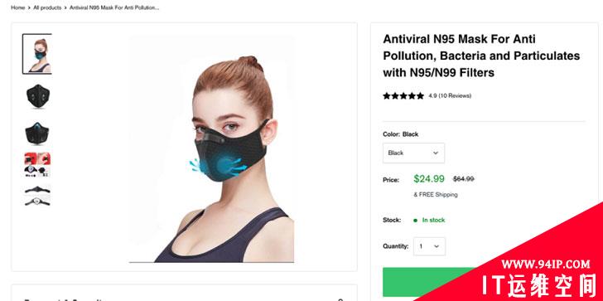View the second black mask thumbnail
This screenshot has width=603, height=301.
(x=38, y=96)
